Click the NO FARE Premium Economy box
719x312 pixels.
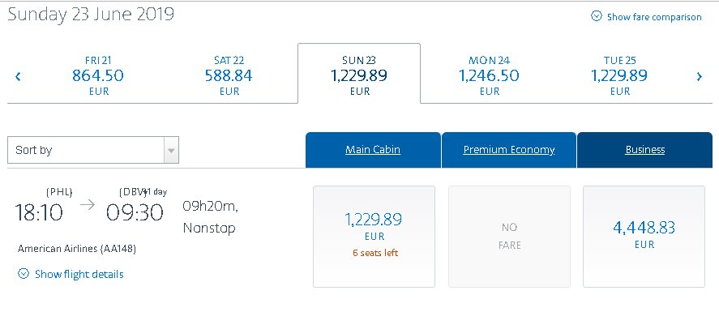509,237
